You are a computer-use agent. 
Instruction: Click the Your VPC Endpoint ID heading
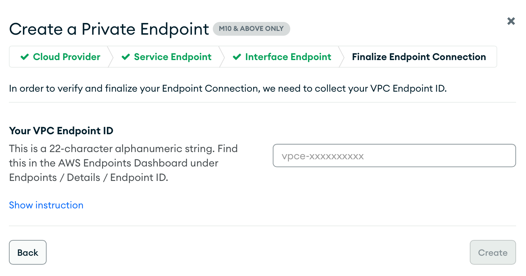(61, 131)
